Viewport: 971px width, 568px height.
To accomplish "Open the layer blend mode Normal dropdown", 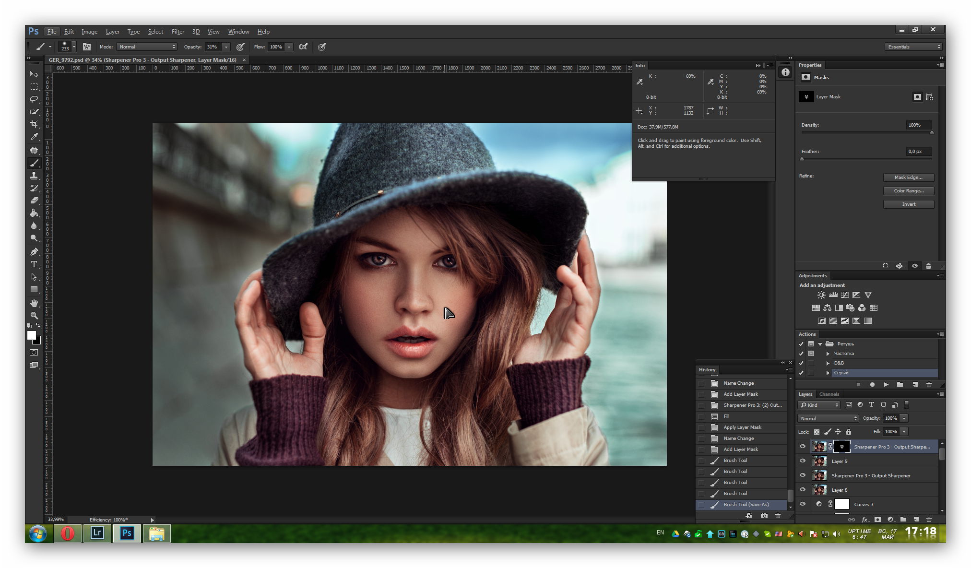I will 828,418.
